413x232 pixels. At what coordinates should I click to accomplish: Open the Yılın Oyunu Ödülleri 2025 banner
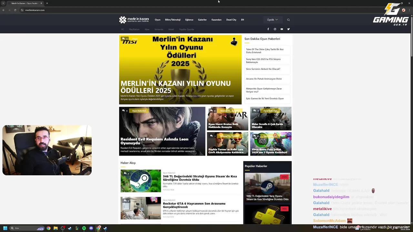tap(180, 70)
